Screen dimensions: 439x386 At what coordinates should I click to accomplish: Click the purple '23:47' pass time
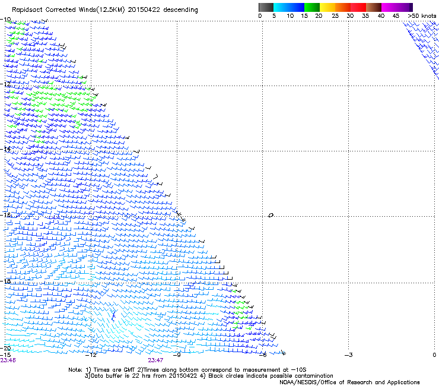tap(155, 360)
